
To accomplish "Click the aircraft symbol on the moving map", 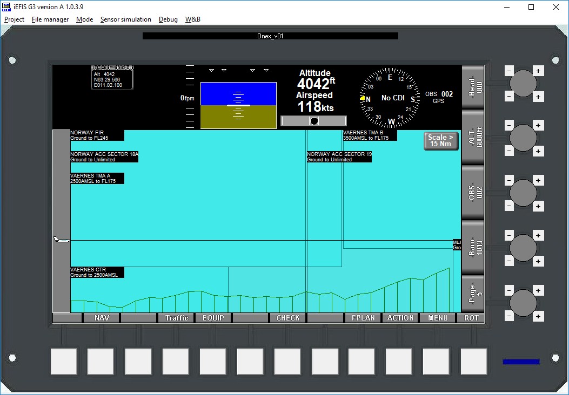I will [61, 239].
